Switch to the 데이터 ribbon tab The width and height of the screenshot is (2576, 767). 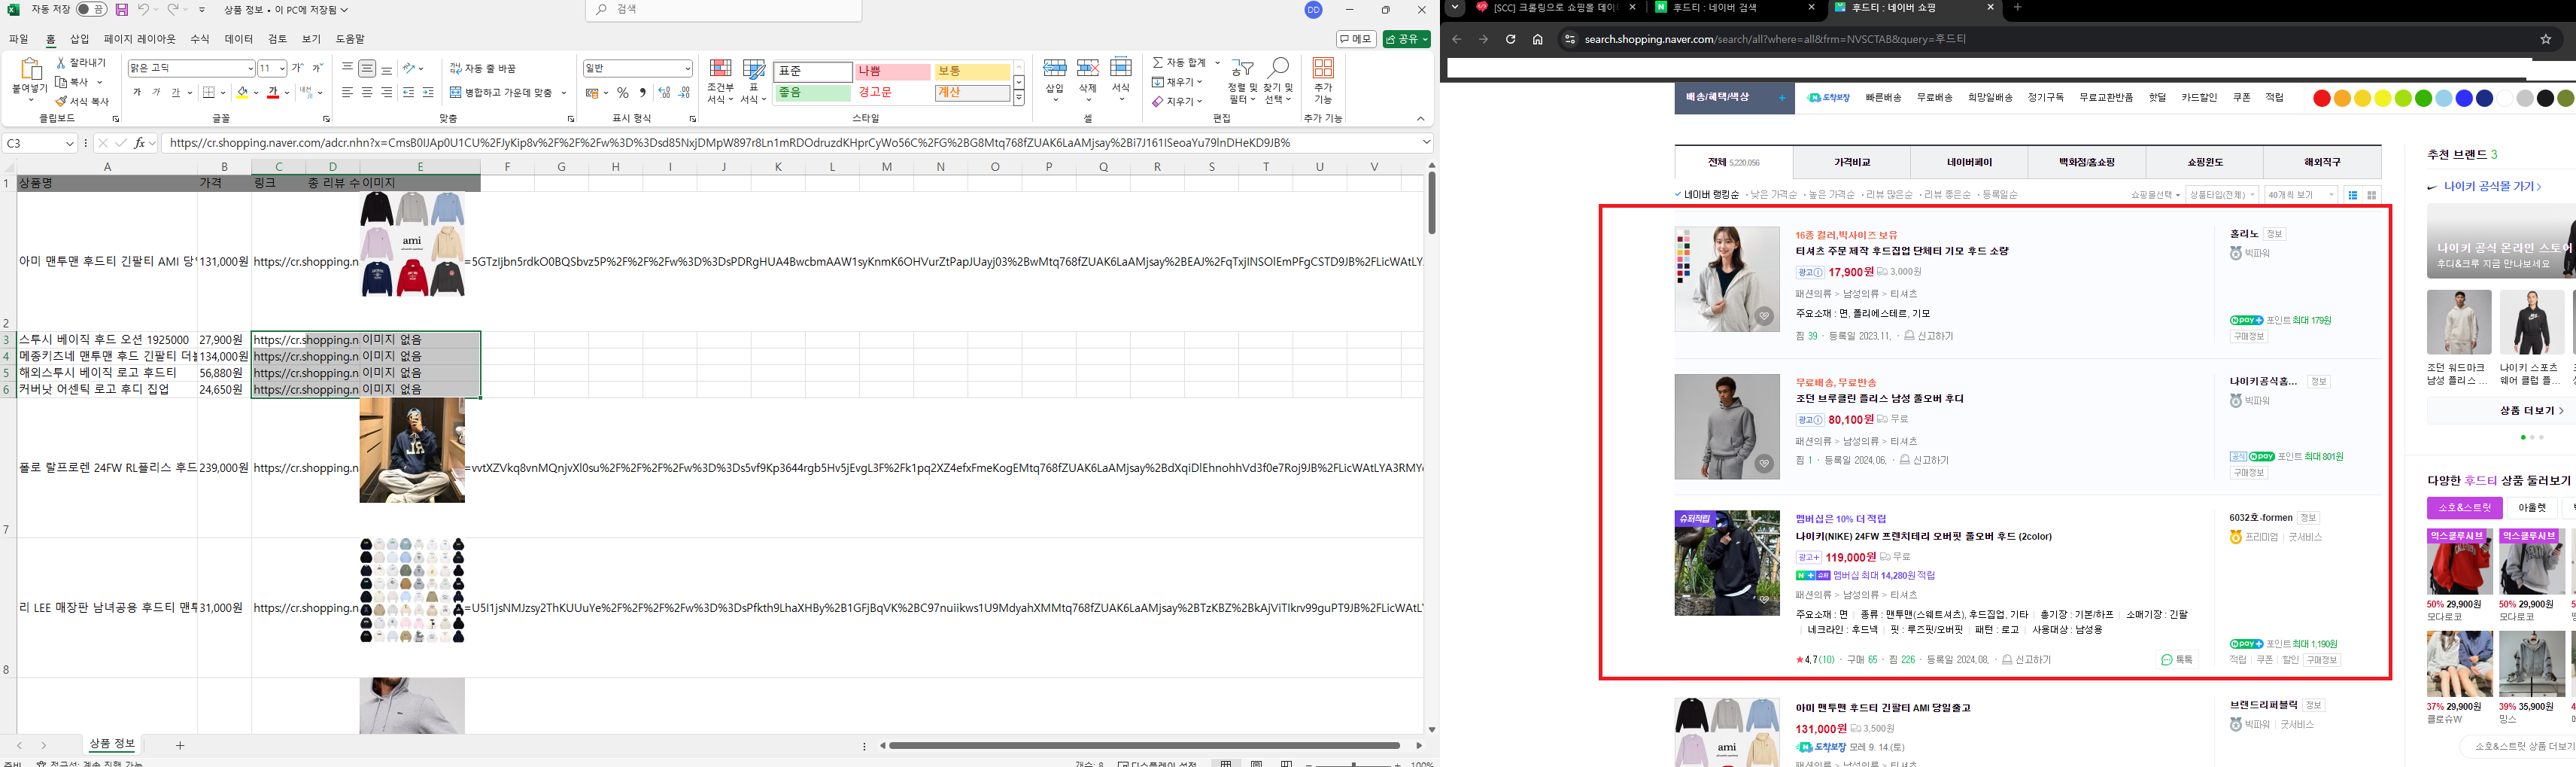pyautogui.click(x=239, y=39)
